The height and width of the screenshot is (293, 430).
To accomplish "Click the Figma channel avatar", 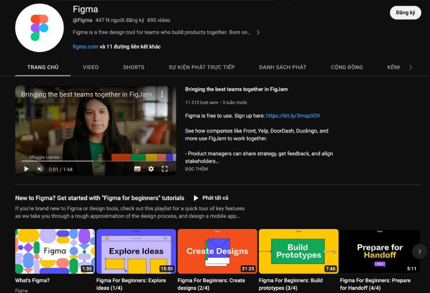I will click(39, 28).
